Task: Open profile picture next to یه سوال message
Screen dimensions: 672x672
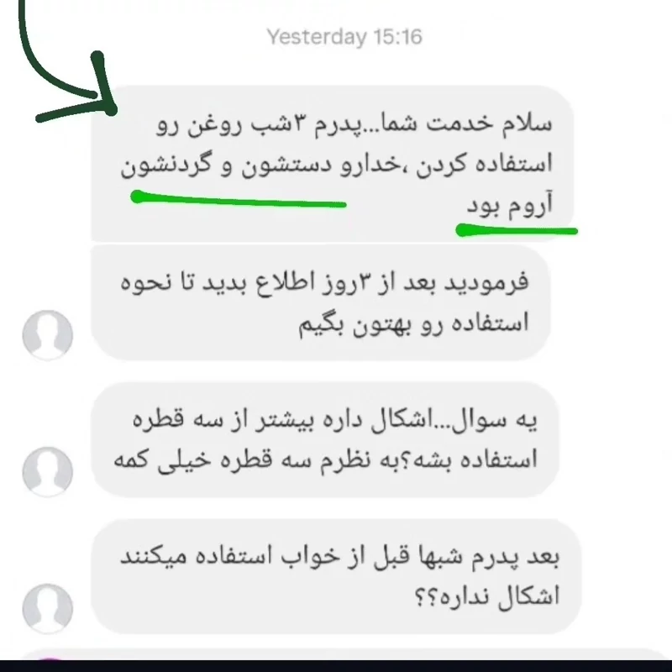Action: pyautogui.click(x=48, y=471)
